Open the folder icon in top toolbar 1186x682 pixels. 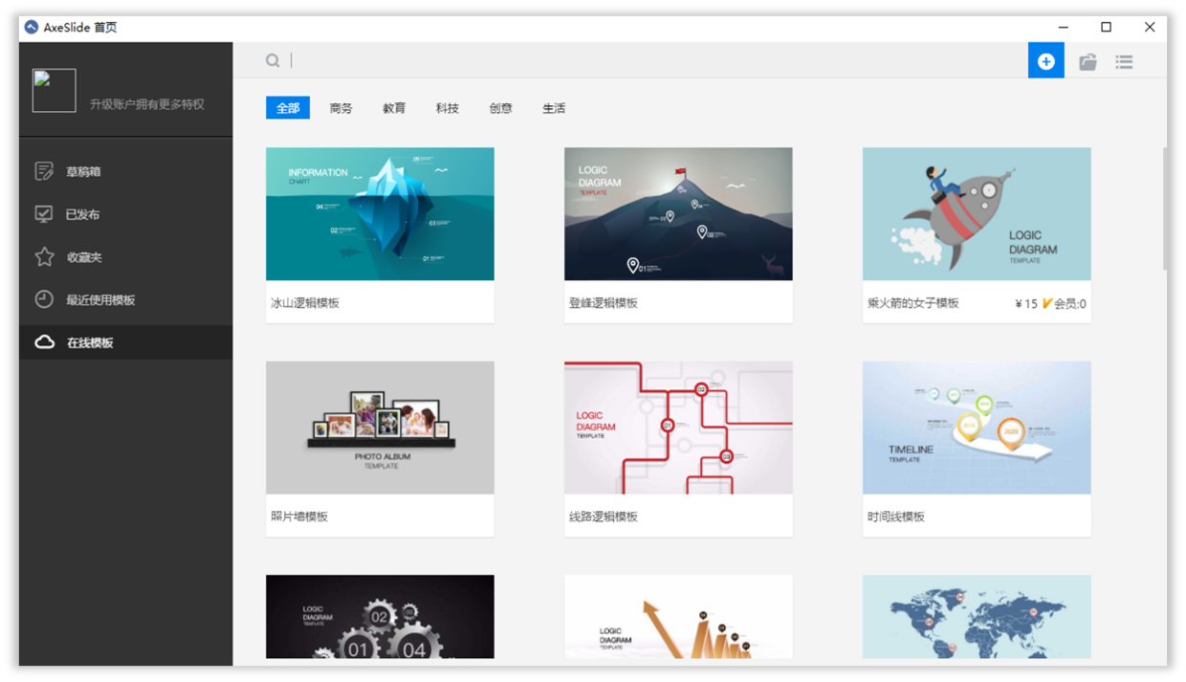click(x=1087, y=62)
